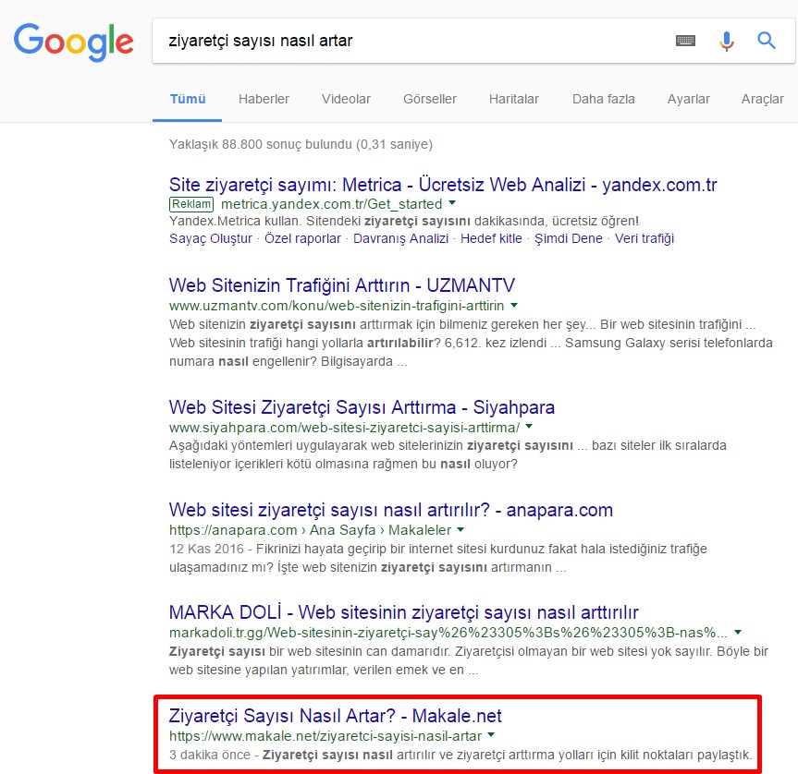This screenshot has height=774, width=798.
Task: Open Yandex Metrica ad result title
Action: (x=443, y=185)
